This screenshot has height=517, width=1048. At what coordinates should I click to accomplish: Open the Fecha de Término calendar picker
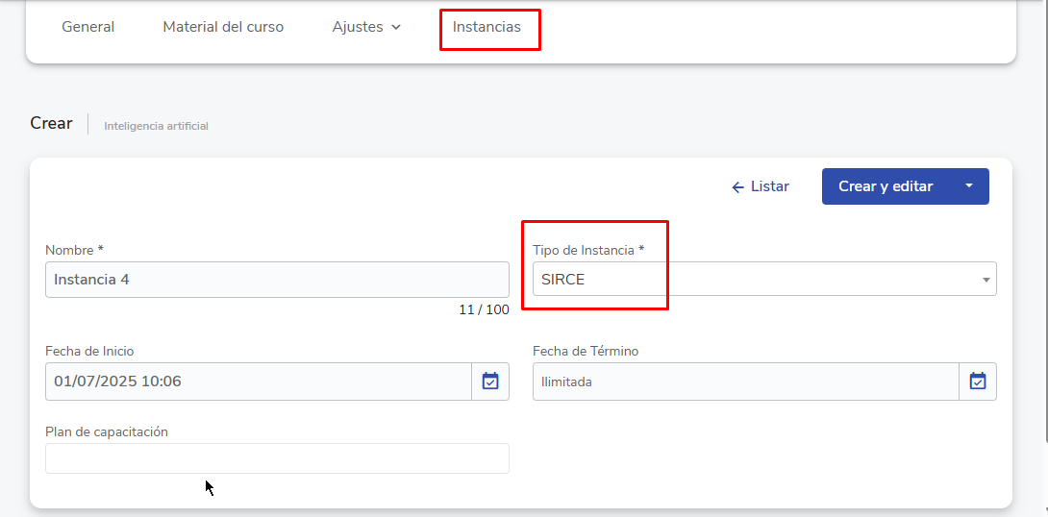tap(978, 382)
